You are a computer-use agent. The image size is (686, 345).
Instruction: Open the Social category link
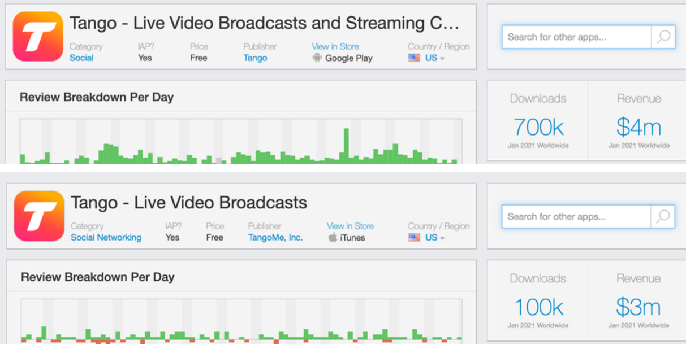click(x=81, y=58)
